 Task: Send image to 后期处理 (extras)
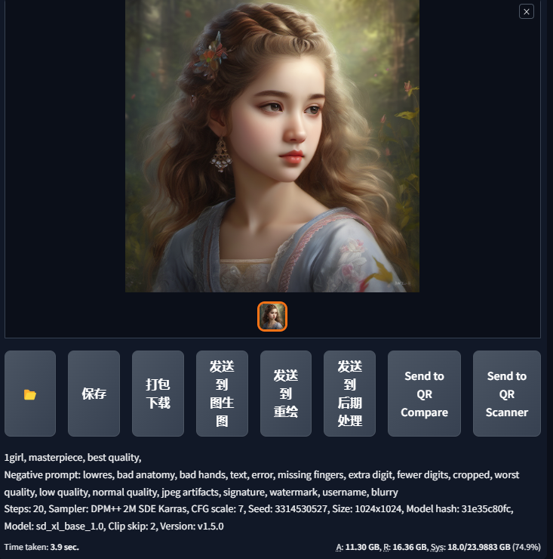pyautogui.click(x=349, y=394)
